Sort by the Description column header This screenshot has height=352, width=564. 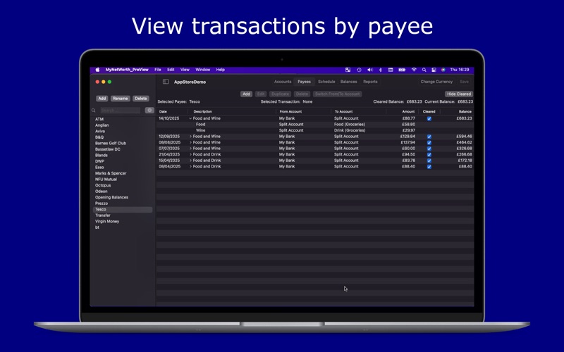pyautogui.click(x=202, y=112)
